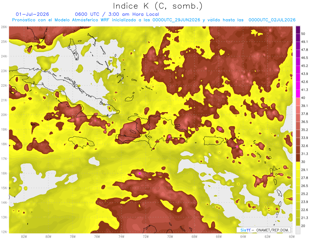Click the colorbar label "36.5"
Viewport: 310px width, 240px height.
click(304, 122)
